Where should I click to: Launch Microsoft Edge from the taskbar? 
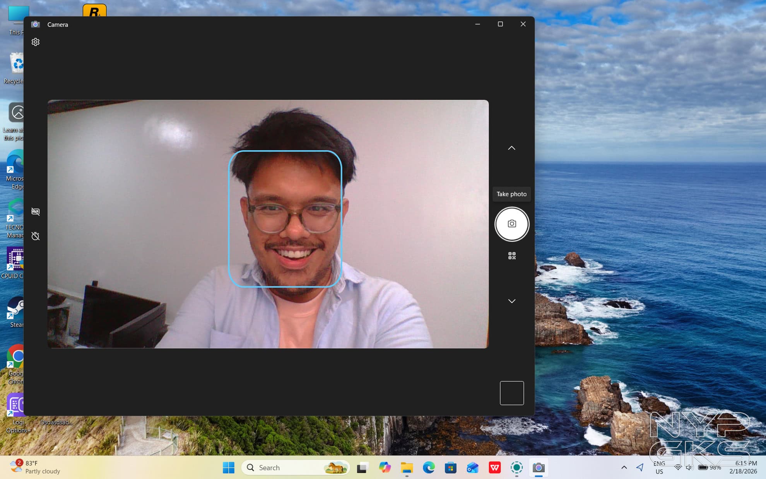(x=429, y=468)
